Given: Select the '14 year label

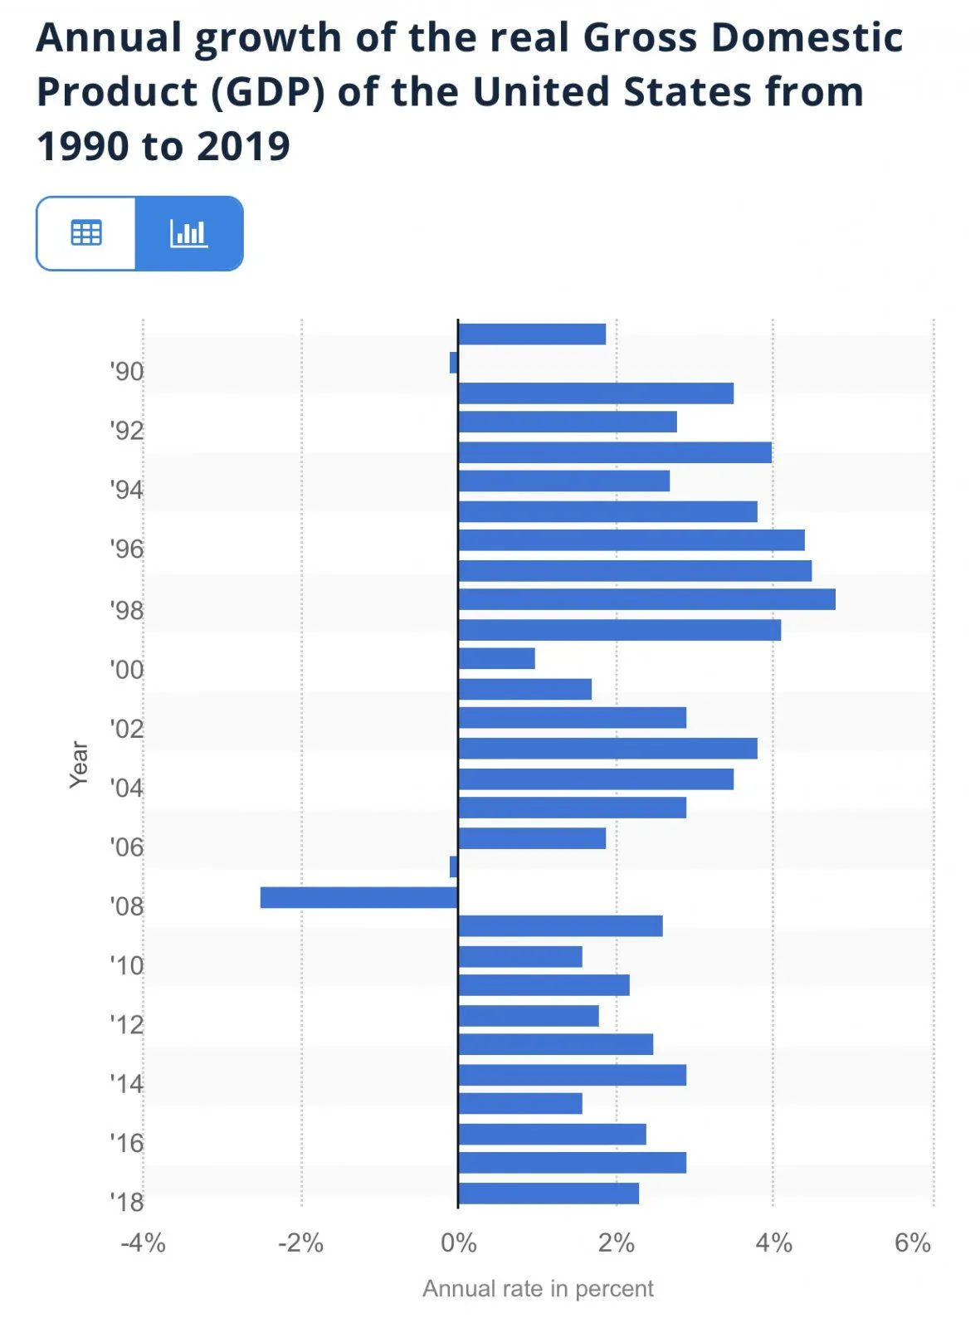Looking at the screenshot, I should click(x=127, y=1083).
